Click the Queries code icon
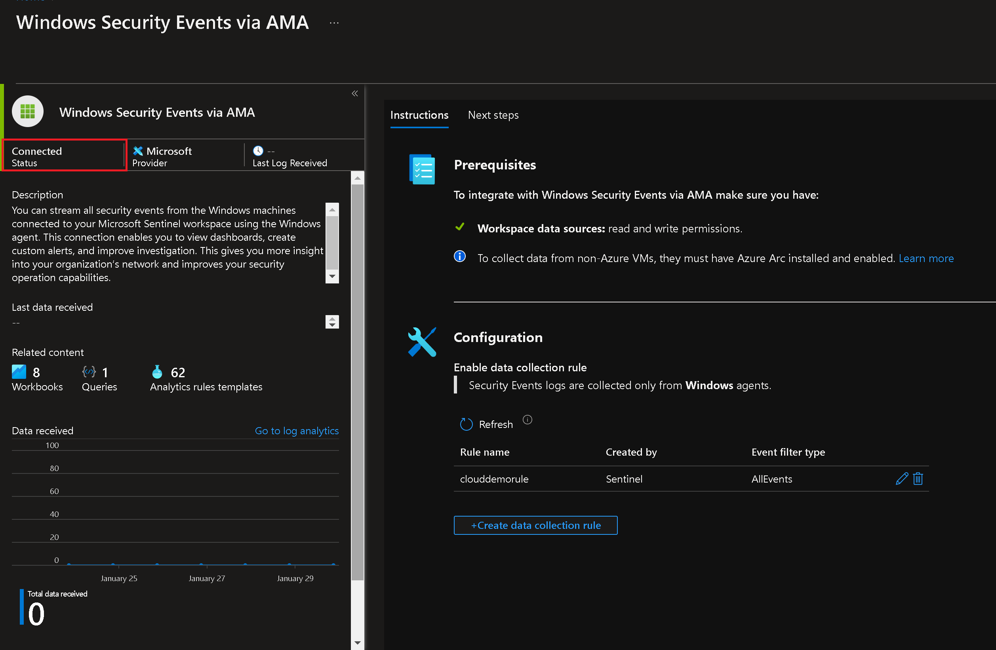This screenshot has width=996, height=650. (x=89, y=372)
